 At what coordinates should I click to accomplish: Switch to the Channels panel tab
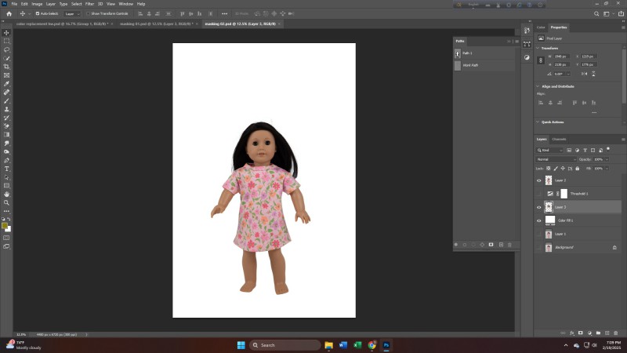[x=559, y=139]
